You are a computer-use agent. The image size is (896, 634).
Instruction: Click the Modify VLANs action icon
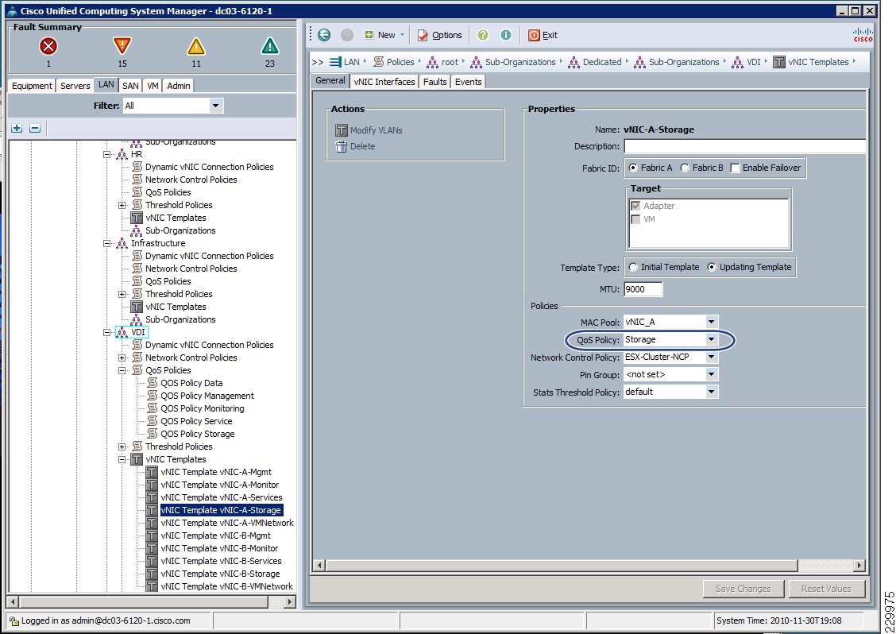(341, 130)
